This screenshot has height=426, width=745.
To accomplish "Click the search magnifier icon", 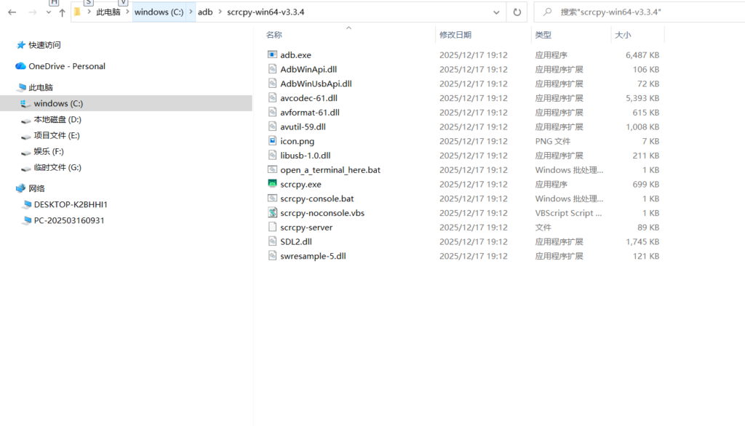I will [548, 12].
